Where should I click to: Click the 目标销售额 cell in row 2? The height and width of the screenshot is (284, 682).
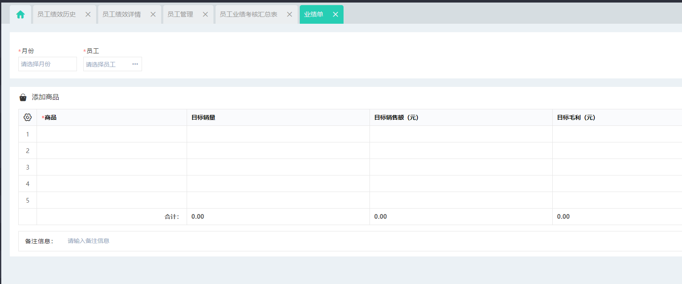coord(461,150)
